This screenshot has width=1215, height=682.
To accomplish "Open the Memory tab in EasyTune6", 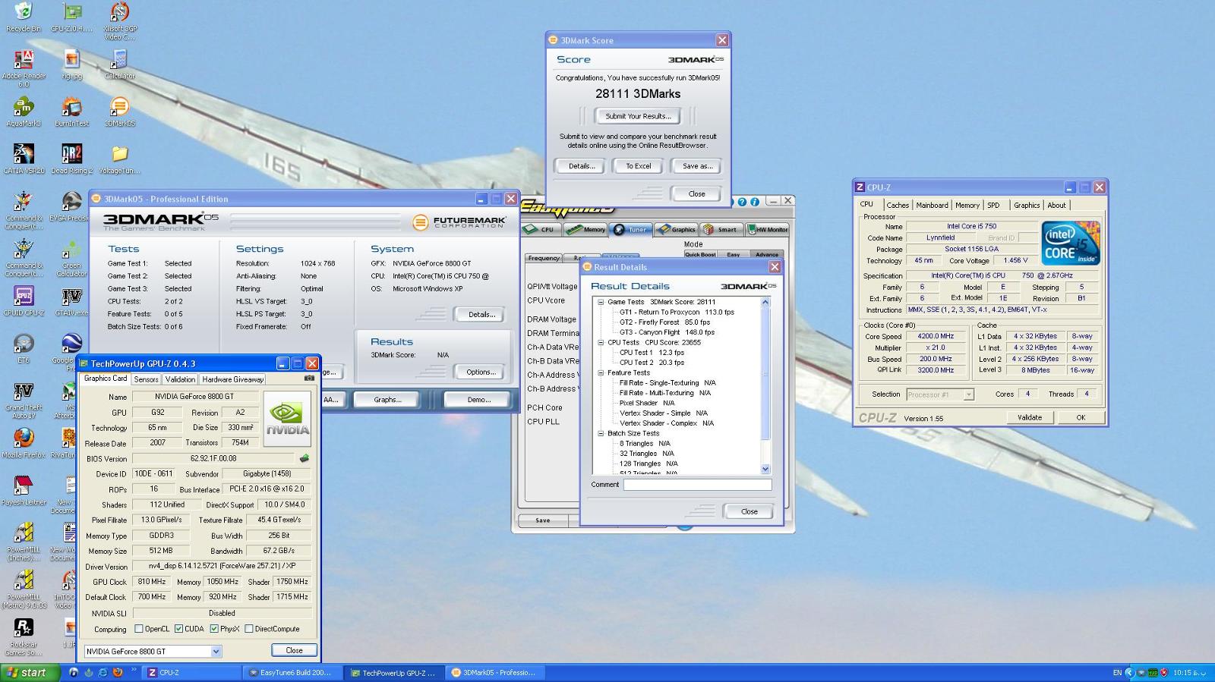I will (x=585, y=229).
